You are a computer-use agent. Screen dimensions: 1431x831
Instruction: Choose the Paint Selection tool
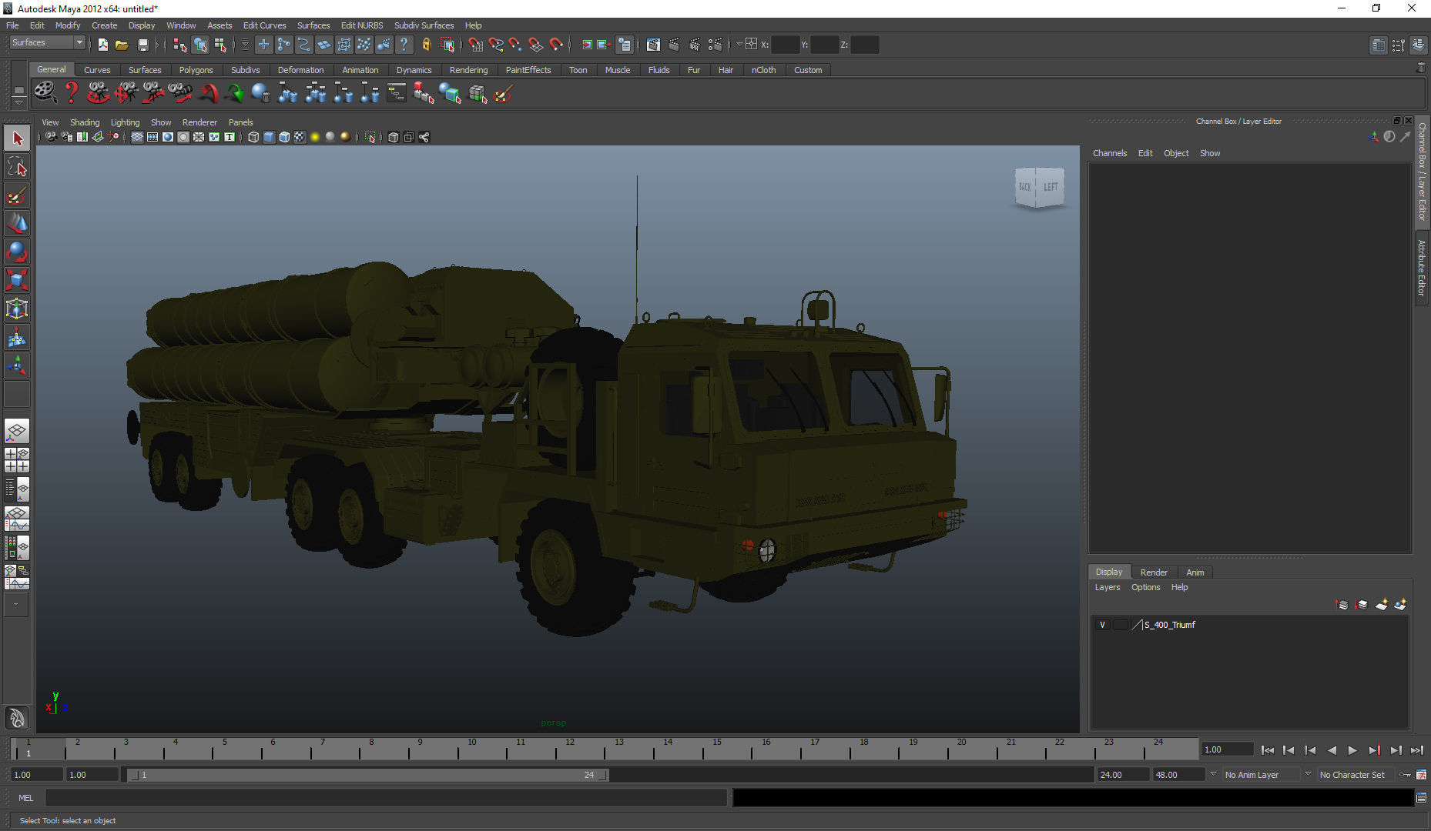pyautogui.click(x=17, y=195)
